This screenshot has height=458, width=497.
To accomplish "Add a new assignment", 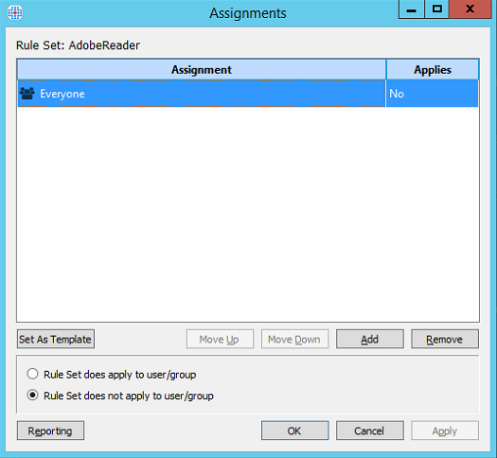I will coord(370,339).
